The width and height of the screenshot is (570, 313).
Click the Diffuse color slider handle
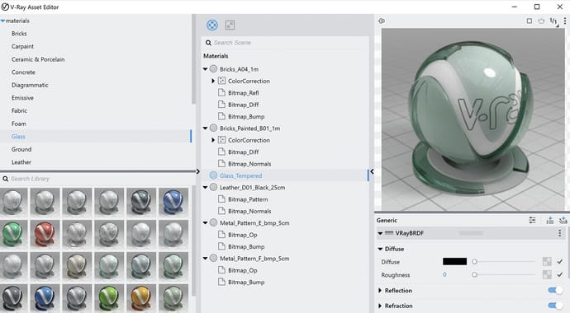pos(474,262)
